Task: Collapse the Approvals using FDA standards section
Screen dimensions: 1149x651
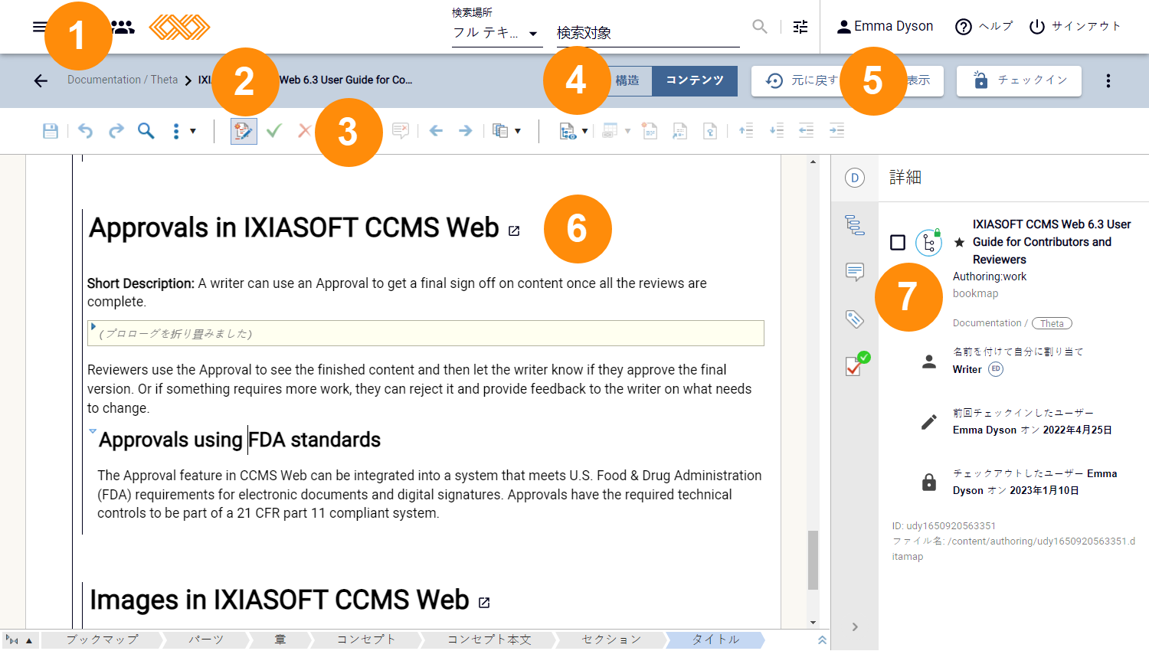Action: (93, 431)
